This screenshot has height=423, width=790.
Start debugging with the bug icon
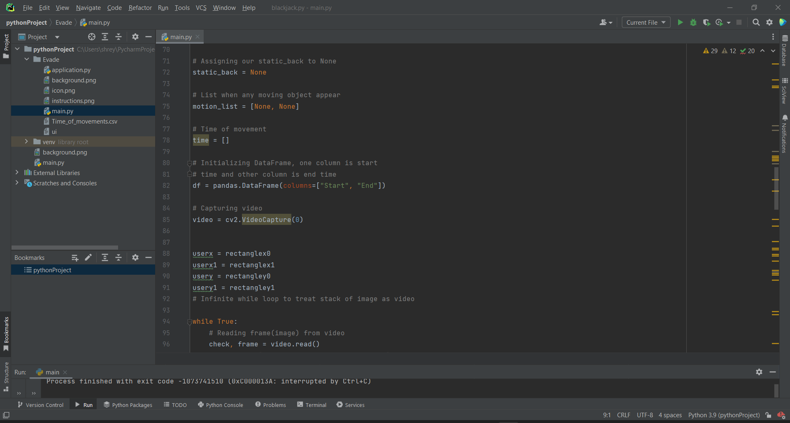coord(693,23)
